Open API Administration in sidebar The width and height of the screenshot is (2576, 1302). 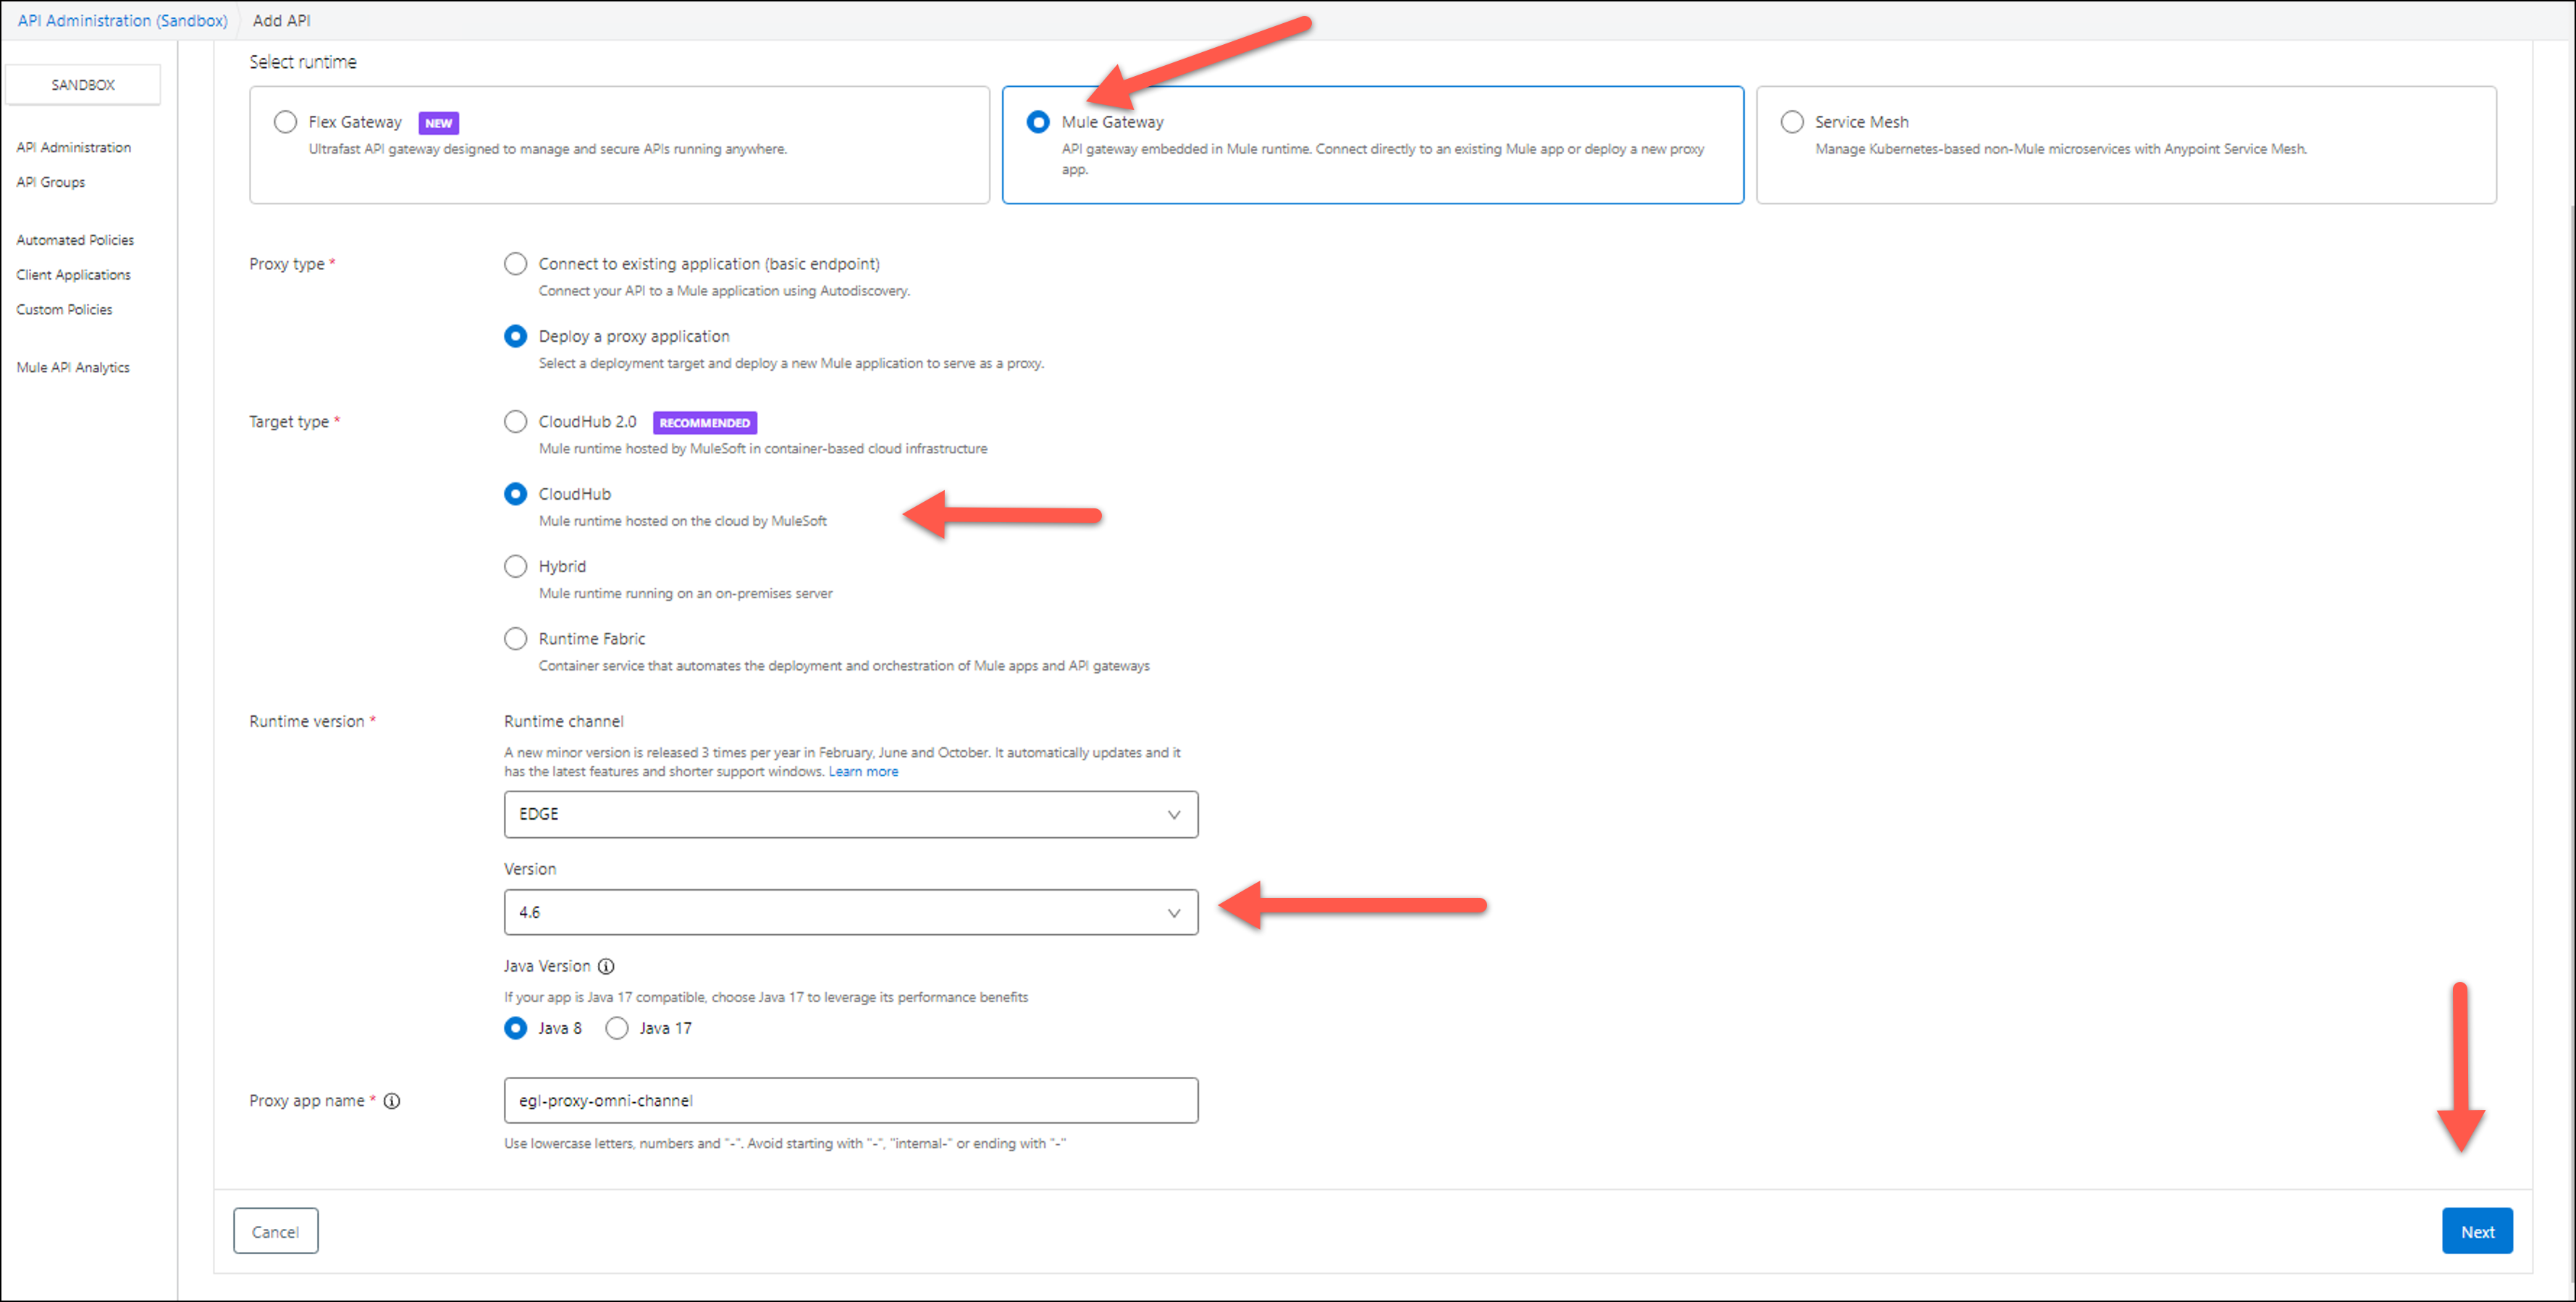point(74,147)
